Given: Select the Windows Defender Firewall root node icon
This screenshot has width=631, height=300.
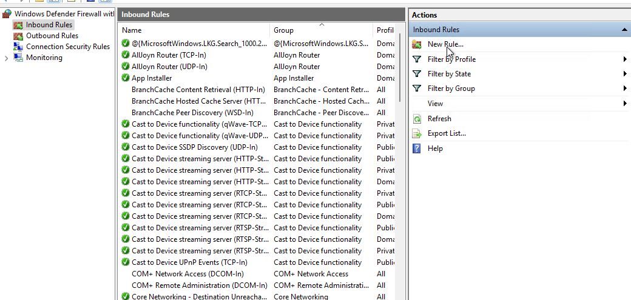Looking at the screenshot, I should pyautogui.click(x=7, y=14).
